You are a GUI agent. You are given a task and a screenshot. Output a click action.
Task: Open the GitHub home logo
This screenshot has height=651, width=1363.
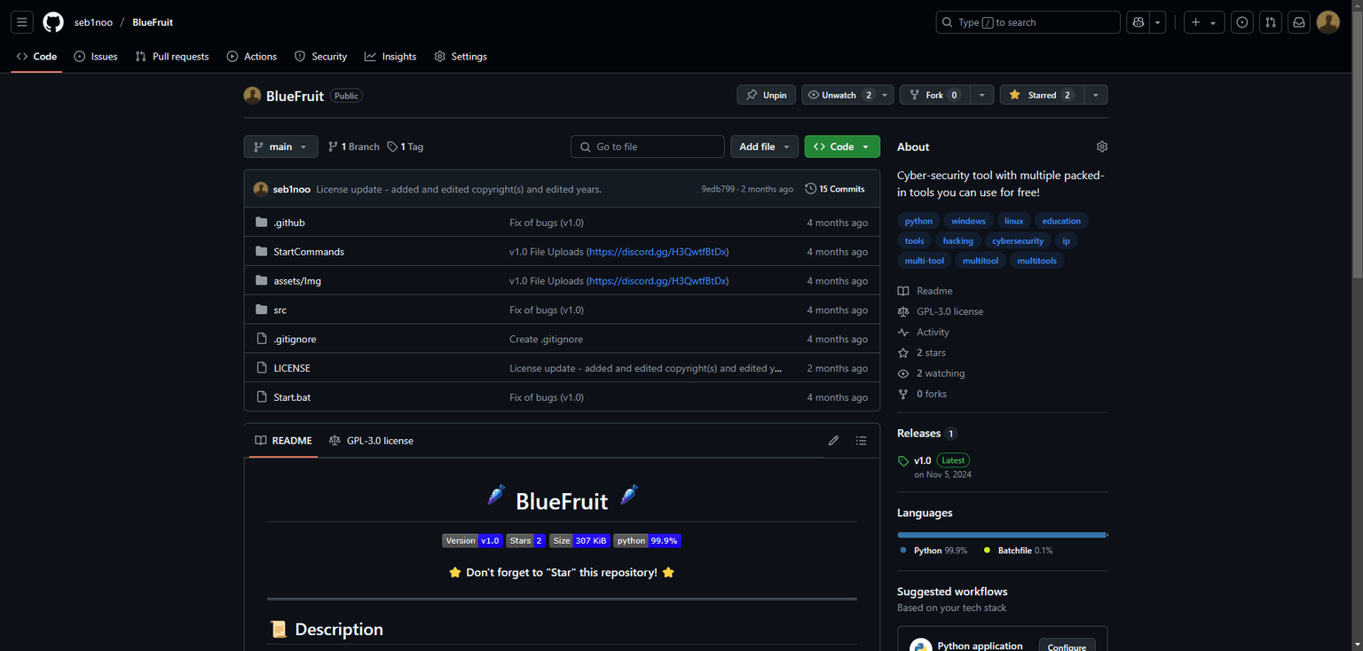(x=52, y=21)
